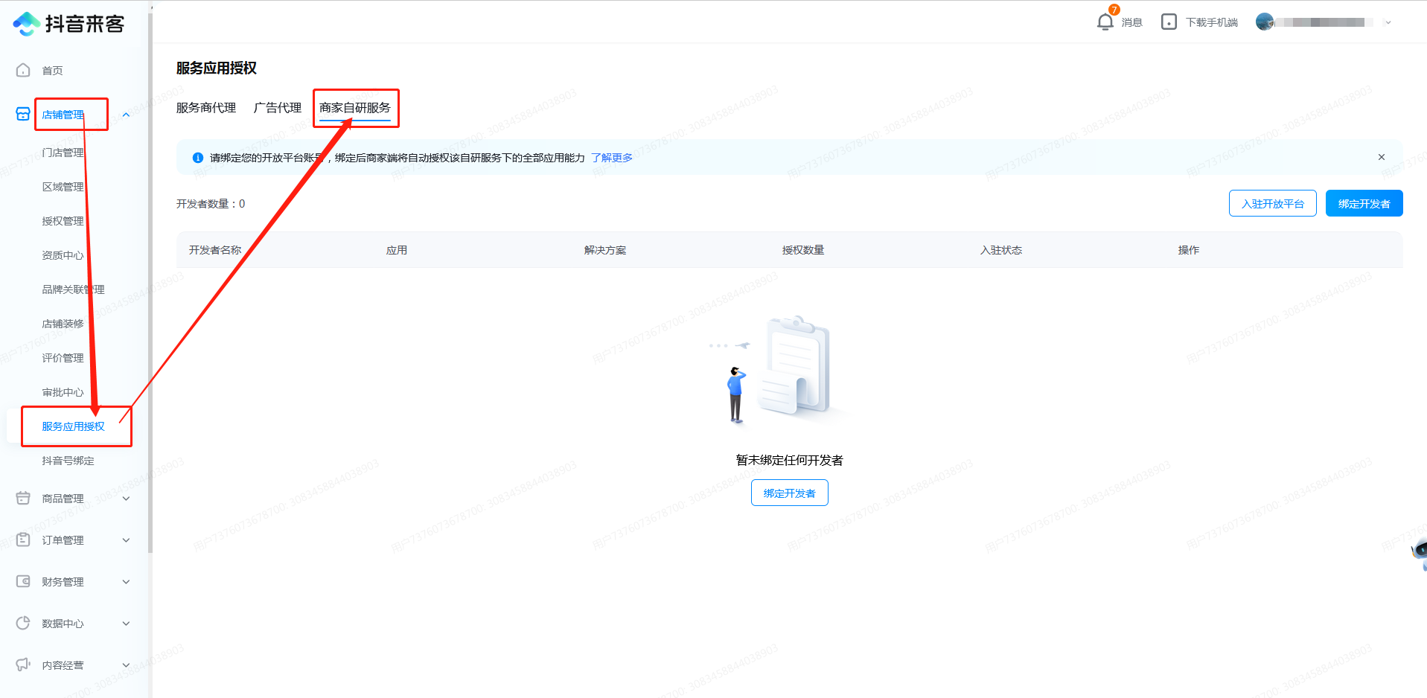1427x698 pixels.
Task: Open 区域管理 in the sidebar
Action: tap(63, 187)
